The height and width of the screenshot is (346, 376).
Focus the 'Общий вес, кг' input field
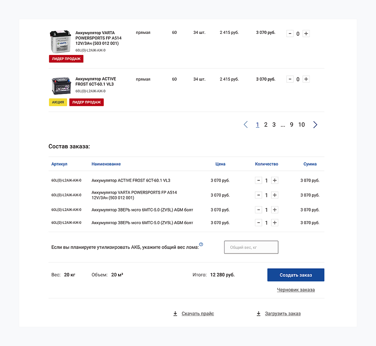pos(251,247)
